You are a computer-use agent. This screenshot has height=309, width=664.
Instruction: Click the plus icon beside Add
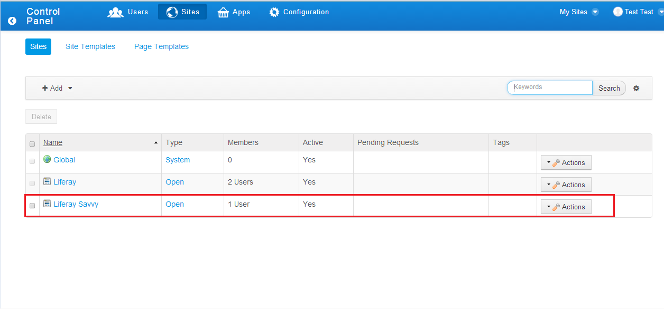tap(45, 88)
